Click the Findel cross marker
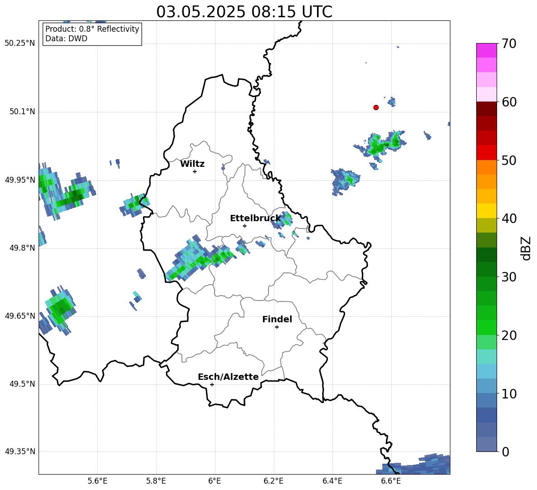537x490 pixels. (277, 327)
